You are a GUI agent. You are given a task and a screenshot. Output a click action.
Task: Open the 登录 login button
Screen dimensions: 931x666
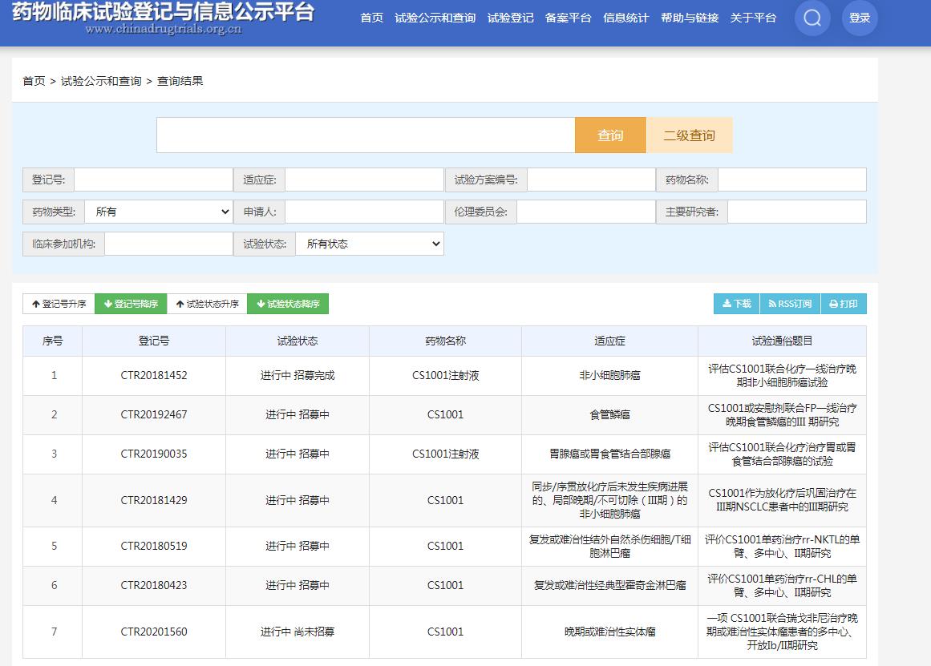[859, 18]
